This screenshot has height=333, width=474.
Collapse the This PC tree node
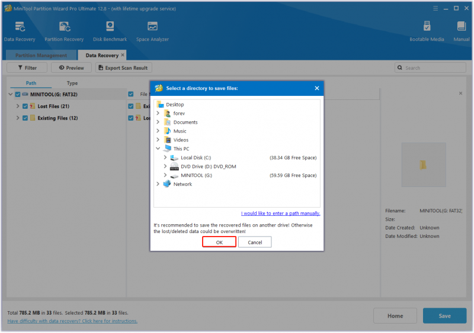click(158, 148)
